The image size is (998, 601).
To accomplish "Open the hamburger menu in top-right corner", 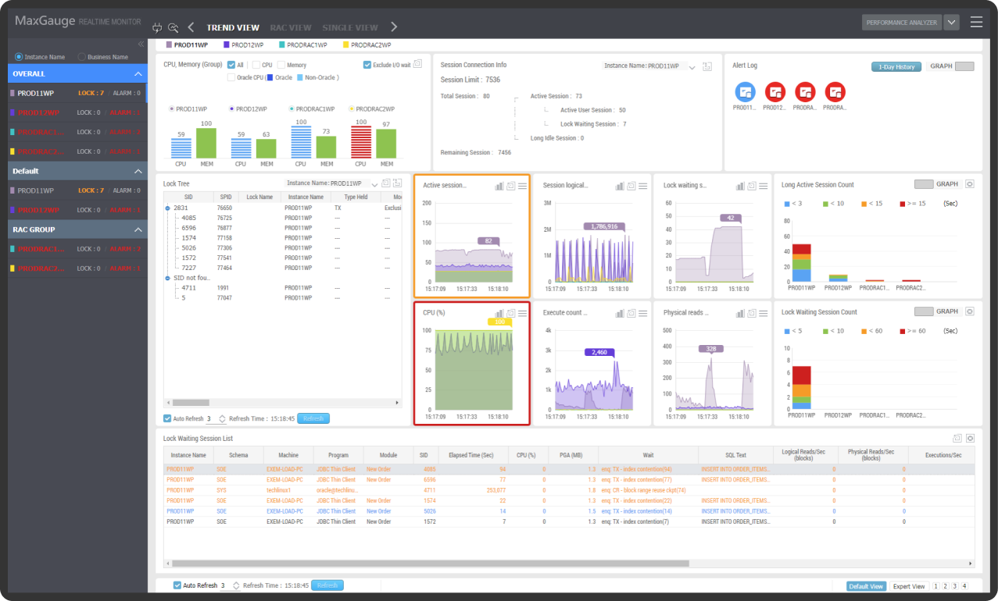I will point(976,22).
